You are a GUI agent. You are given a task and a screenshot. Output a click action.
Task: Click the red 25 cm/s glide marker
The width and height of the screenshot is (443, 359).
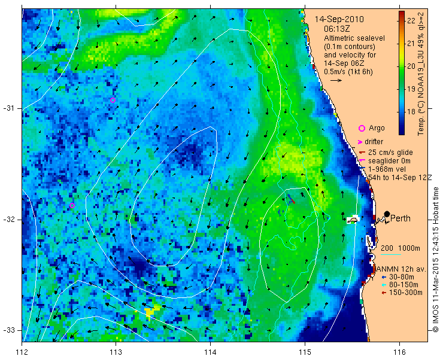[x=362, y=153]
